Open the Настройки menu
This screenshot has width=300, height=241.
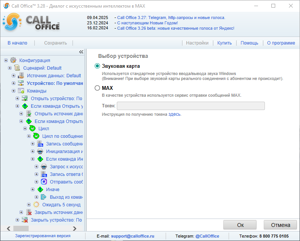coord(197,43)
